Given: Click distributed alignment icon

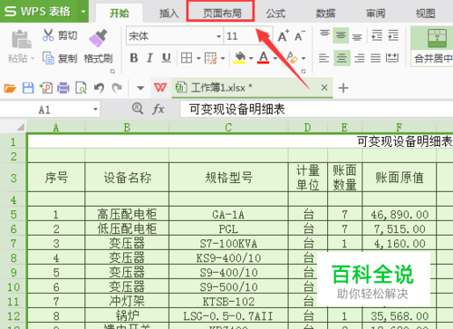Looking at the screenshot, I should (x=392, y=58).
